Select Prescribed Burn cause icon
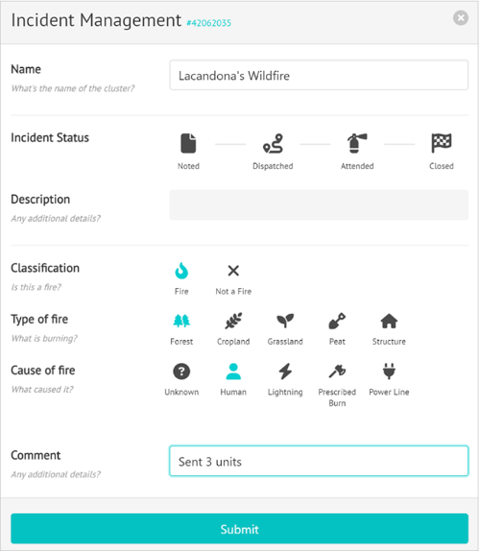Image resolution: width=480 pixels, height=551 pixels. tap(337, 371)
